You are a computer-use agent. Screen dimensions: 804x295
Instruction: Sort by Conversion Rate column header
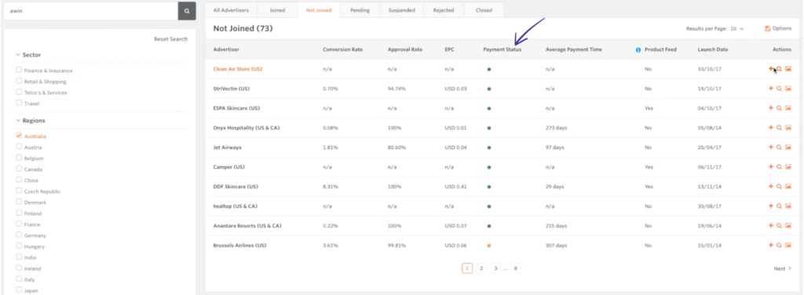(x=342, y=49)
